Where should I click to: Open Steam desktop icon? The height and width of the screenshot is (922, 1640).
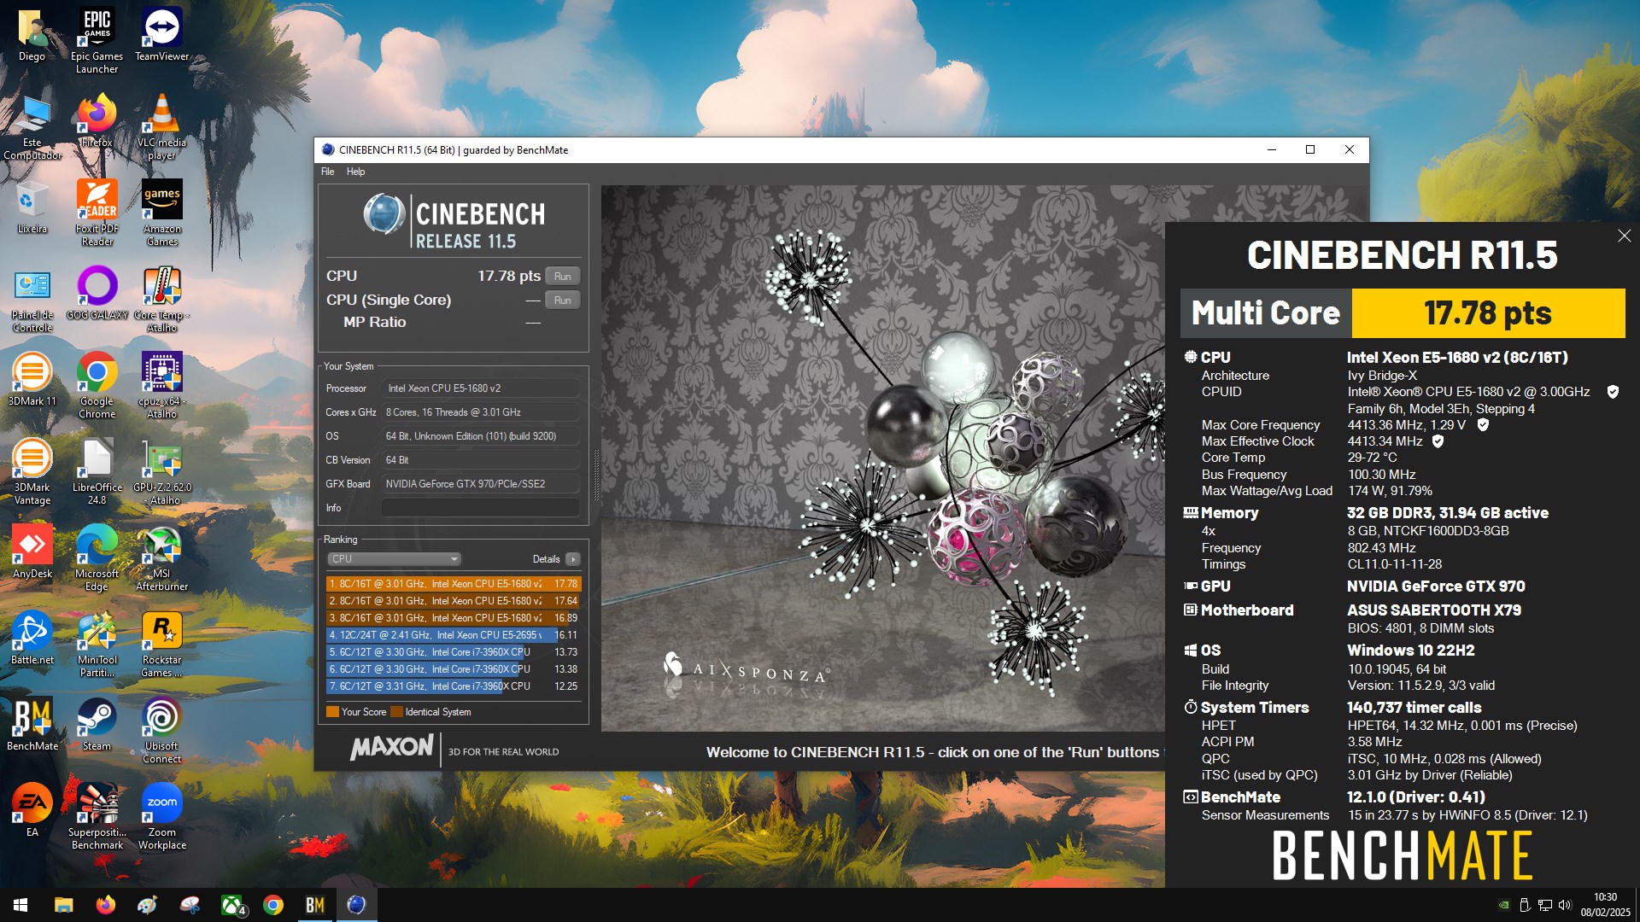pyautogui.click(x=97, y=724)
